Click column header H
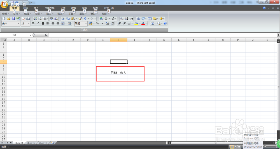 point(118,40)
